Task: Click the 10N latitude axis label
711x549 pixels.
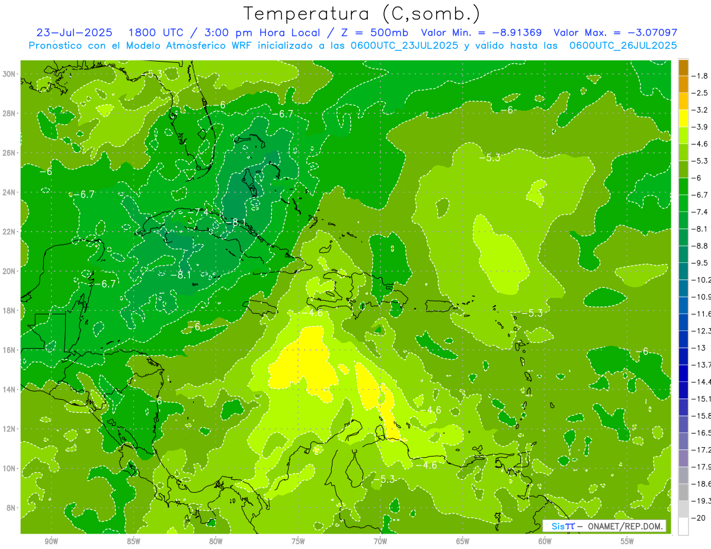Action: (9, 468)
